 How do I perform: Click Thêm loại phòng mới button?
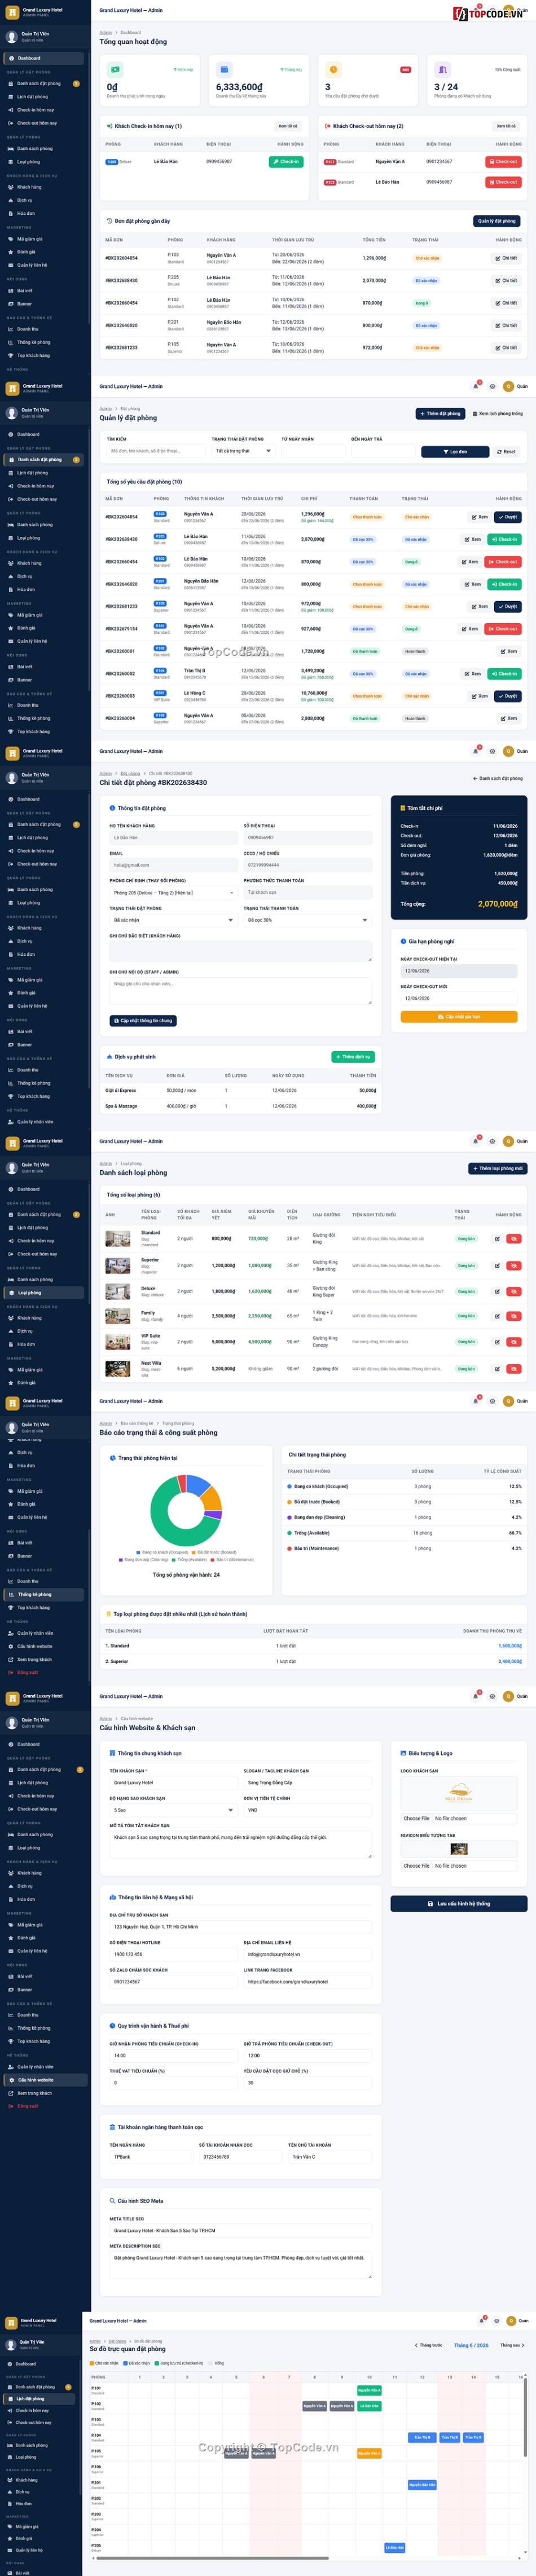[x=497, y=1168]
